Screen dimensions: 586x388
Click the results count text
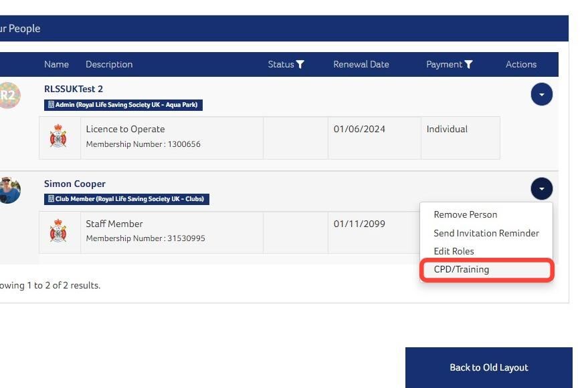click(x=50, y=285)
